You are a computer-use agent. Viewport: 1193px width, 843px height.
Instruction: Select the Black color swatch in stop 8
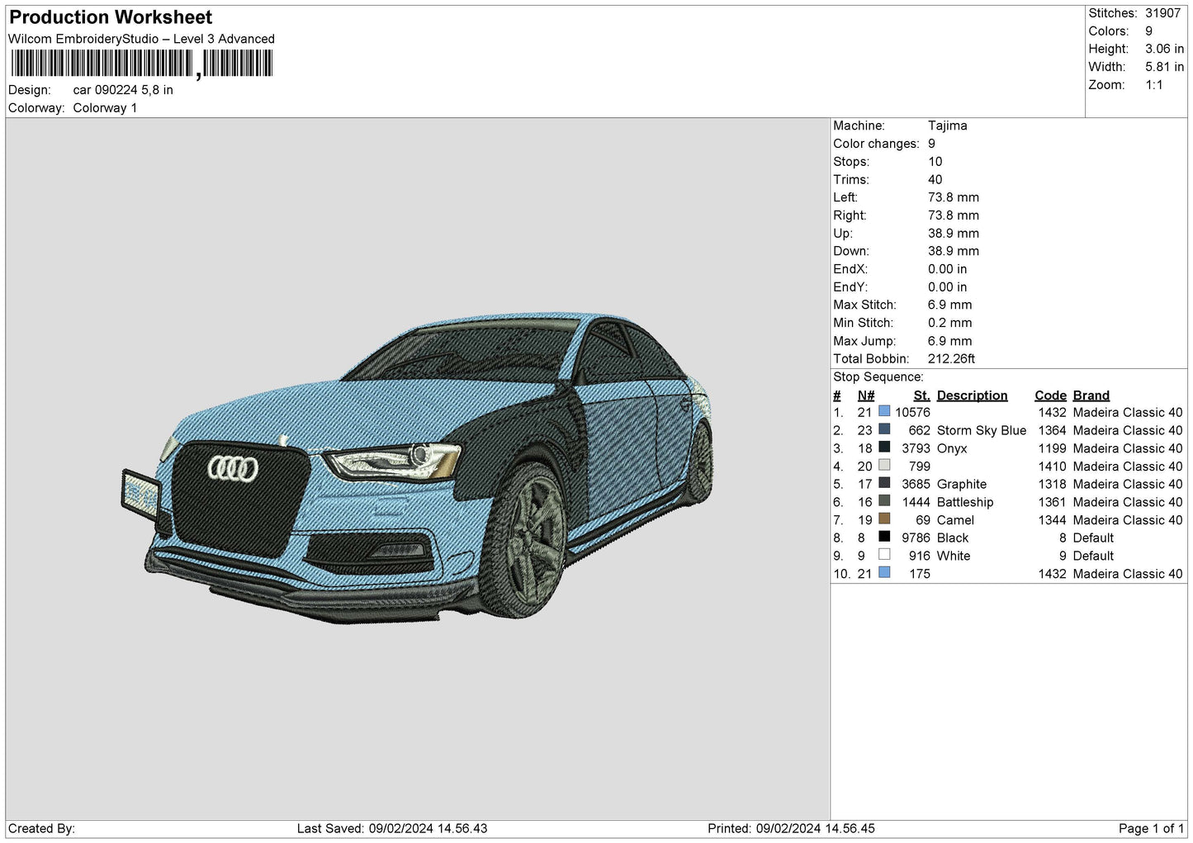click(x=884, y=538)
